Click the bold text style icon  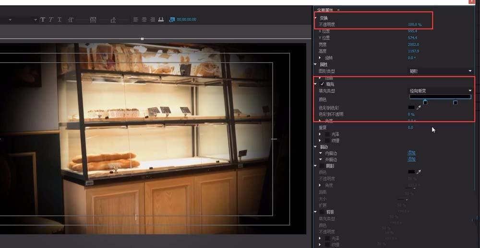coord(43,20)
